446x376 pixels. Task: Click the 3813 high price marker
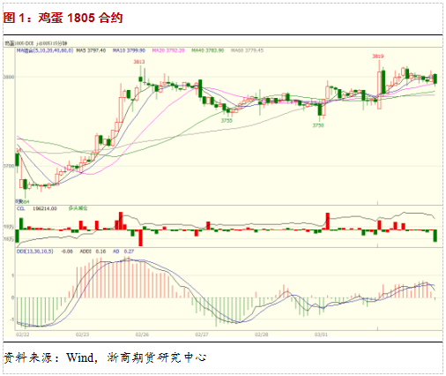[139, 62]
